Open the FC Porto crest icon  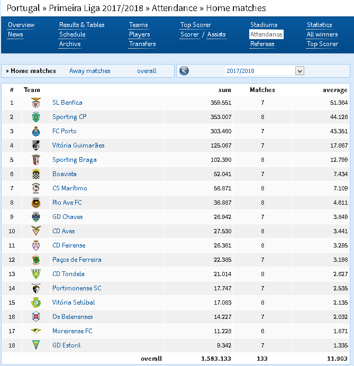36,131
